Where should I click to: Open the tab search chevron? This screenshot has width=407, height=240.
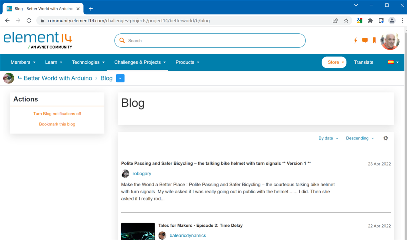356,5
